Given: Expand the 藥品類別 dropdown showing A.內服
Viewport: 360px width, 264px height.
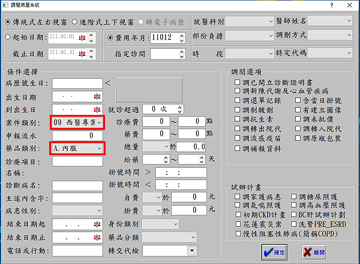Looking at the screenshot, I should (x=99, y=148).
